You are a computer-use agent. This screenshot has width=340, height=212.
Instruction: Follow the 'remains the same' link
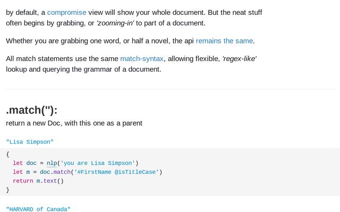click(224, 41)
